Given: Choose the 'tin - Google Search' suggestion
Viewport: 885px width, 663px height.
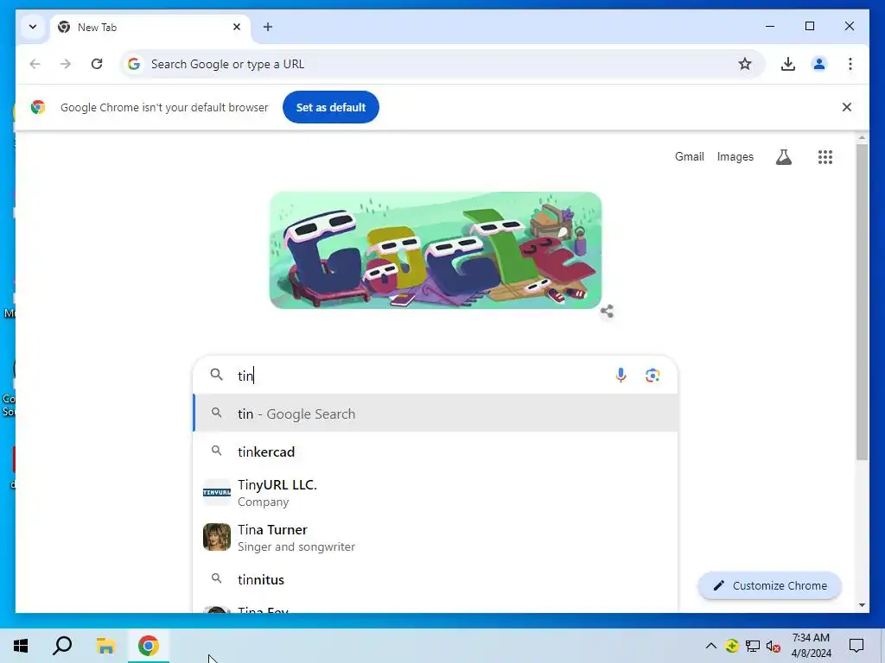Looking at the screenshot, I should 436,414.
